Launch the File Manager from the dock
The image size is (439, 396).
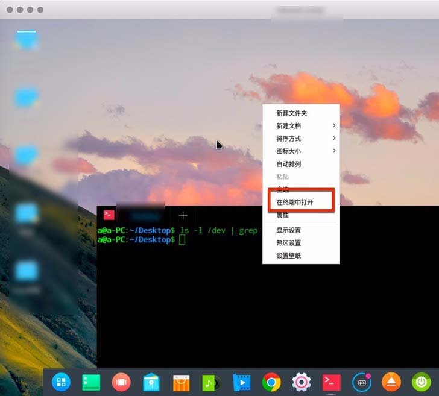pyautogui.click(x=151, y=382)
